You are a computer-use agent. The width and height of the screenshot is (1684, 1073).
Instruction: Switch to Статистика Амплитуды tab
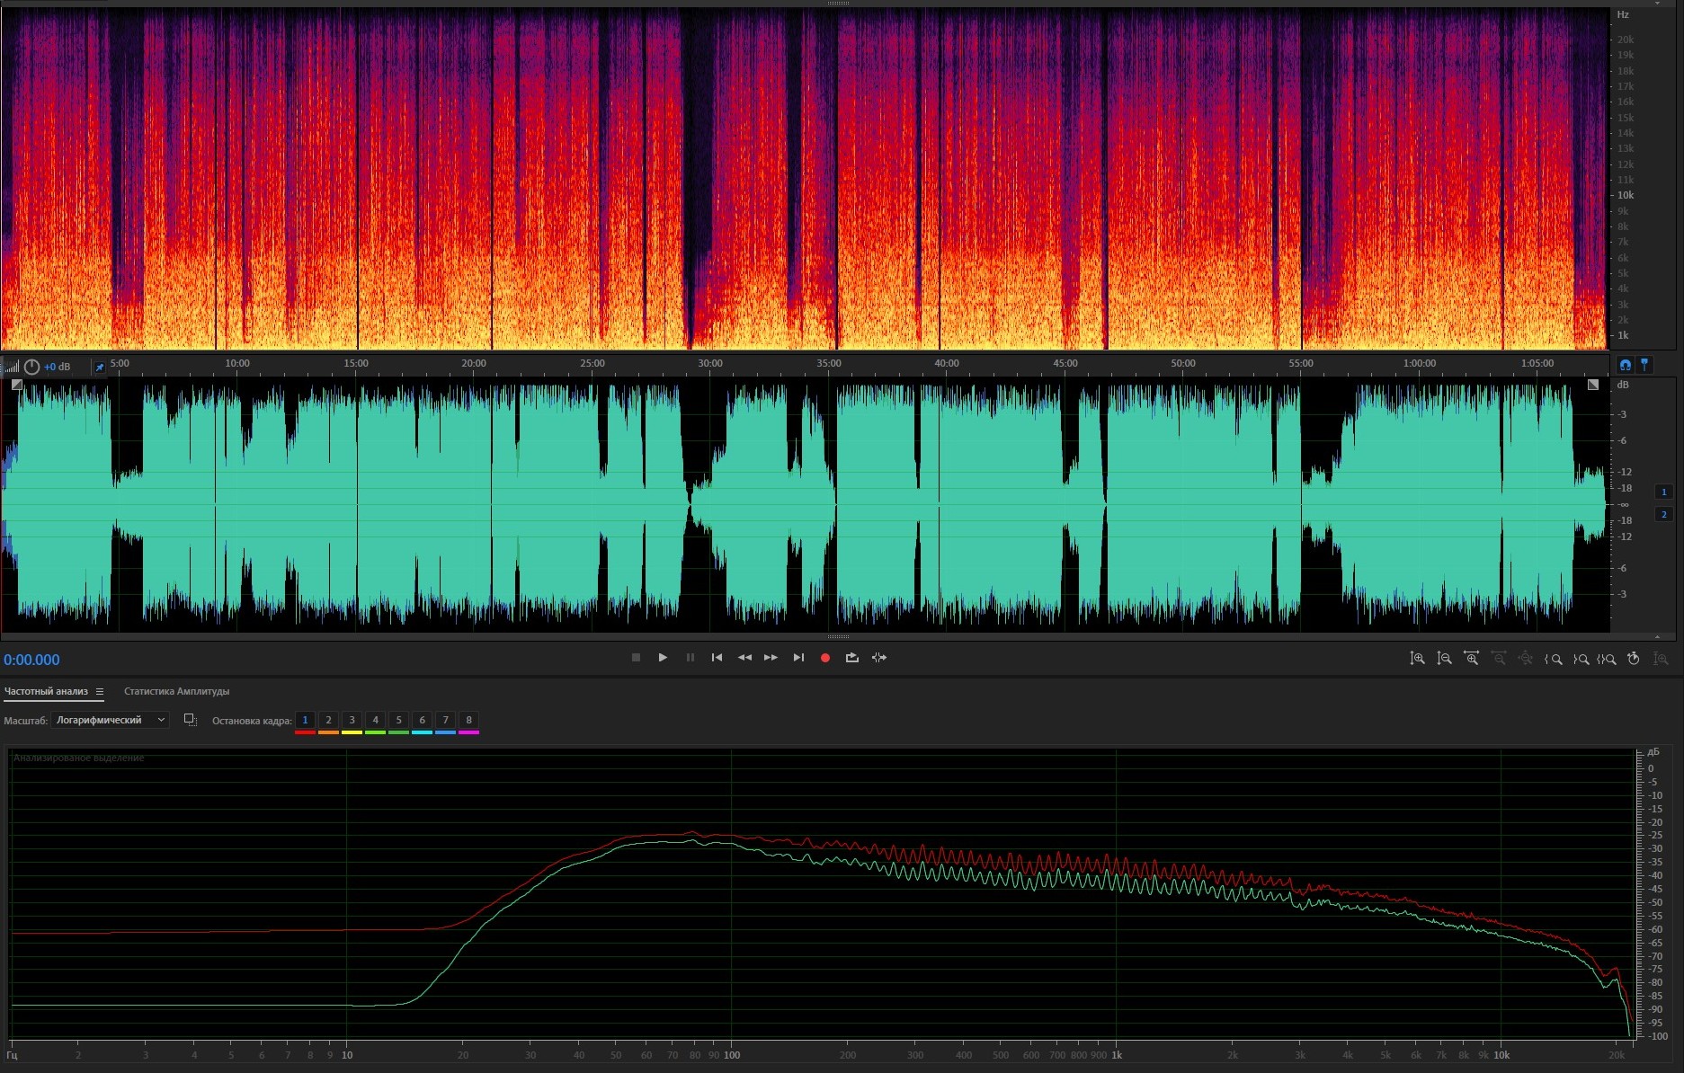coord(176,691)
